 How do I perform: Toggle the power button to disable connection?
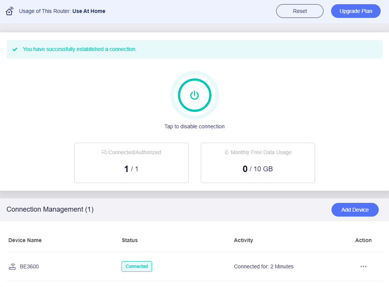pyautogui.click(x=194, y=95)
